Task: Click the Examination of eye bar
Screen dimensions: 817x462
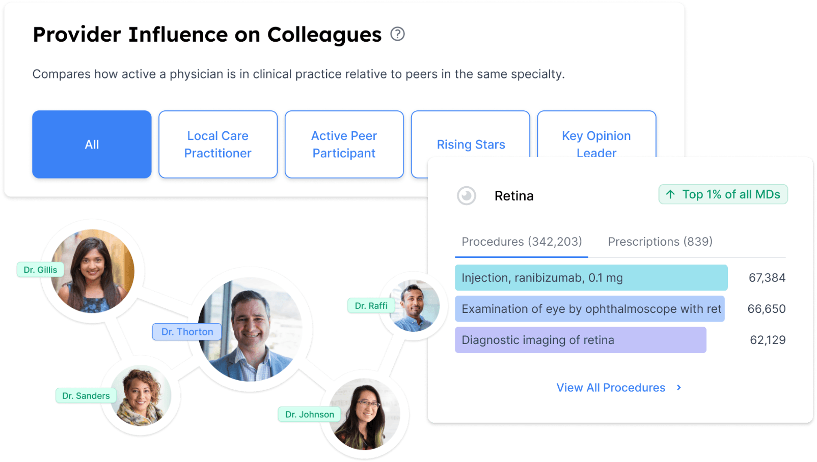Action: click(x=589, y=309)
